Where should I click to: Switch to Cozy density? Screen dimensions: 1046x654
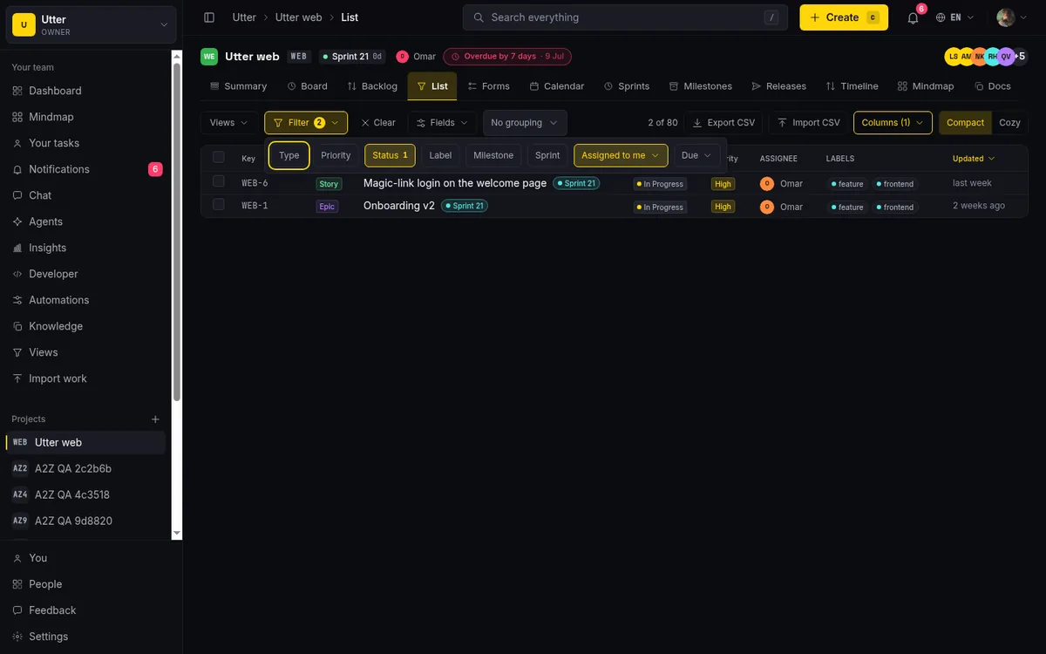pyautogui.click(x=1009, y=123)
